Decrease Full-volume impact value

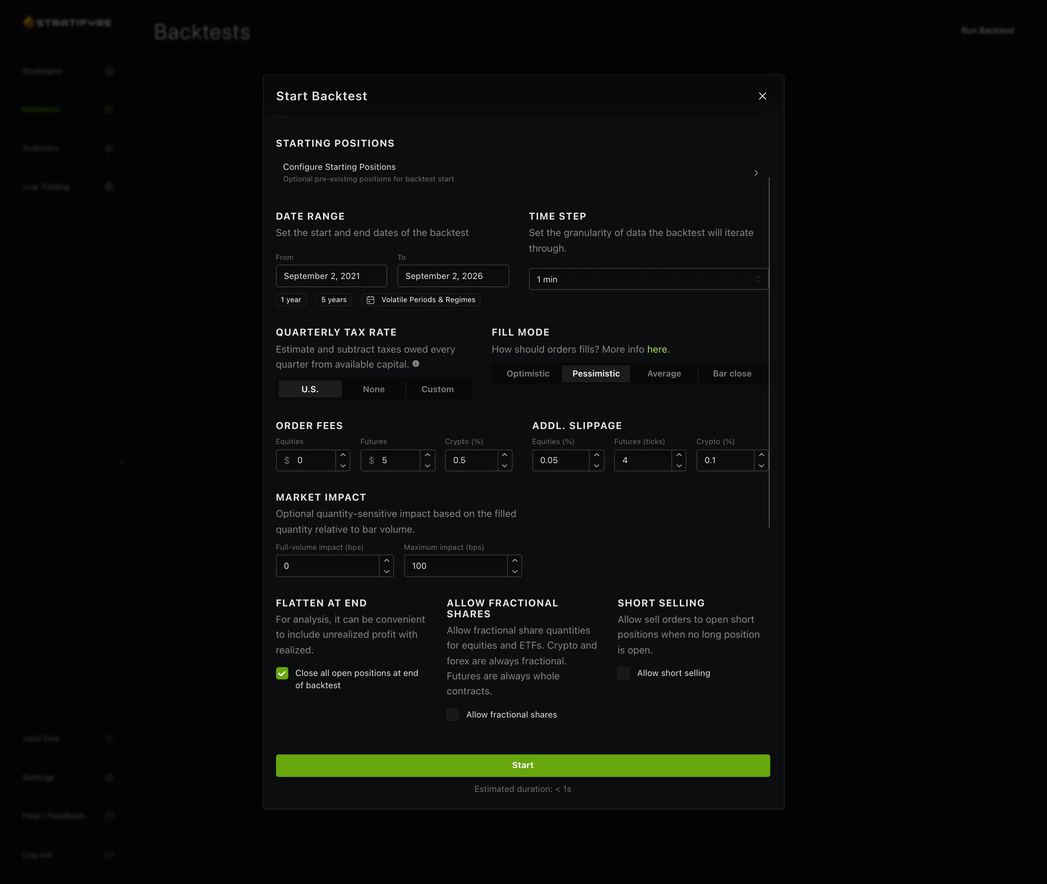(x=386, y=571)
